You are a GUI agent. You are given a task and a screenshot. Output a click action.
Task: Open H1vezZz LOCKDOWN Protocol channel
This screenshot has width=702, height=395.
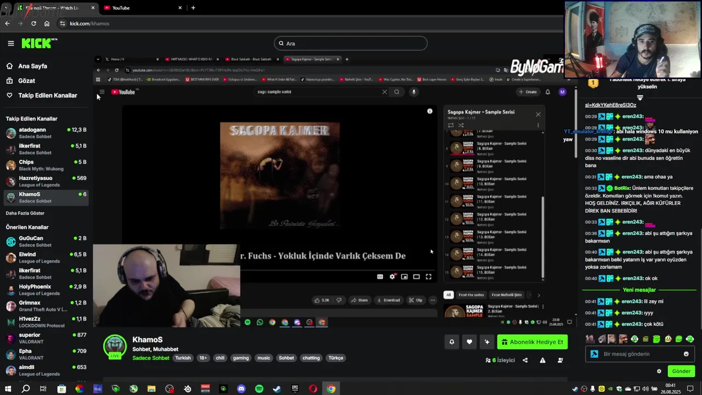(46, 322)
